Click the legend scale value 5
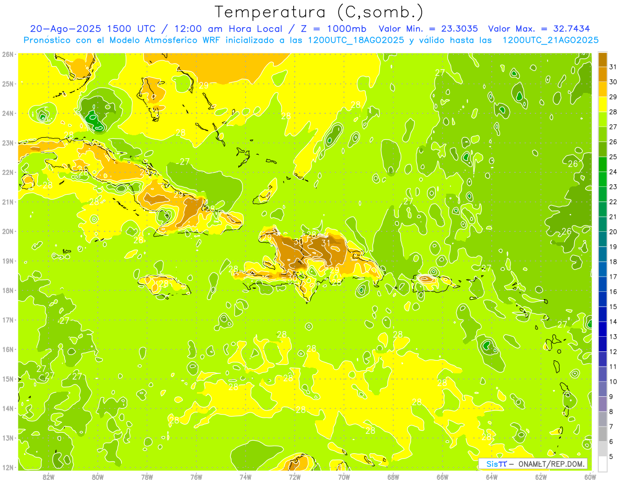 click(611, 457)
